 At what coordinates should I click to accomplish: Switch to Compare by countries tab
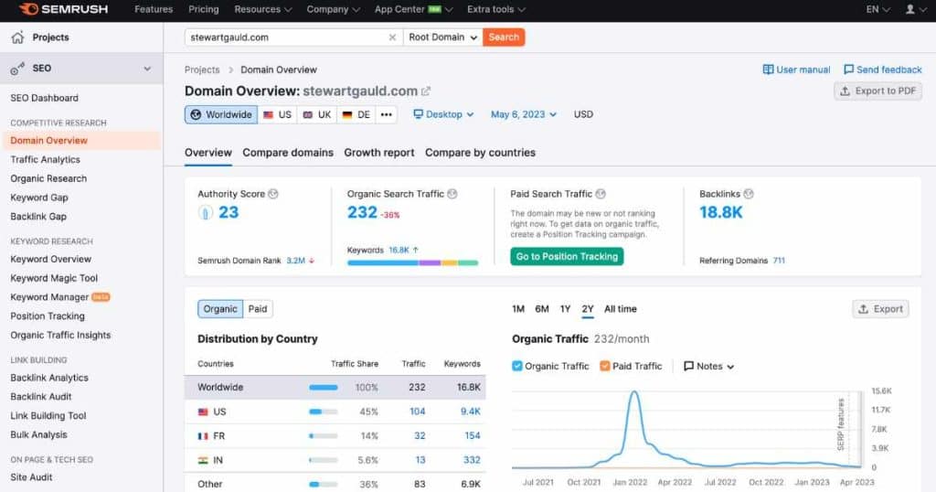coord(480,153)
